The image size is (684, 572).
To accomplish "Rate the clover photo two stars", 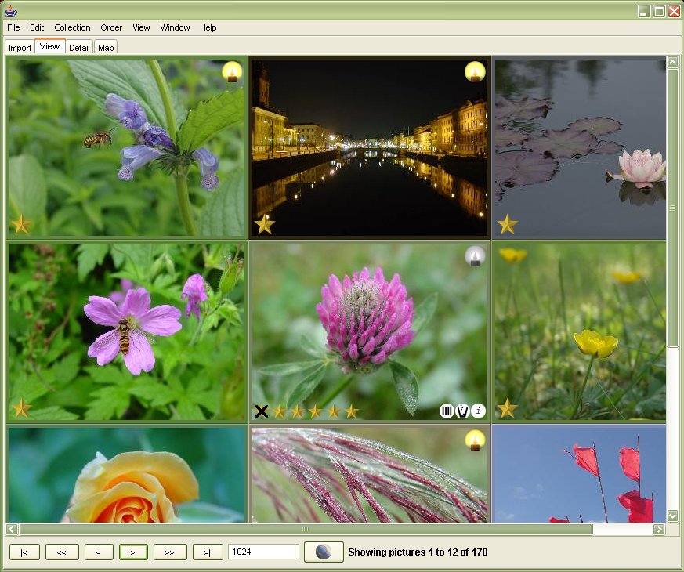I will pos(298,411).
